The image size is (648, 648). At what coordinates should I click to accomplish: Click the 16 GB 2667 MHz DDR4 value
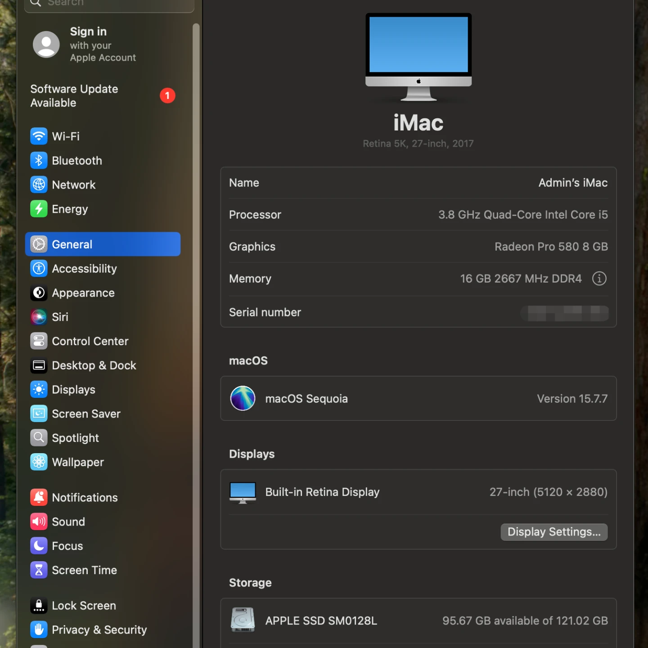tap(521, 279)
